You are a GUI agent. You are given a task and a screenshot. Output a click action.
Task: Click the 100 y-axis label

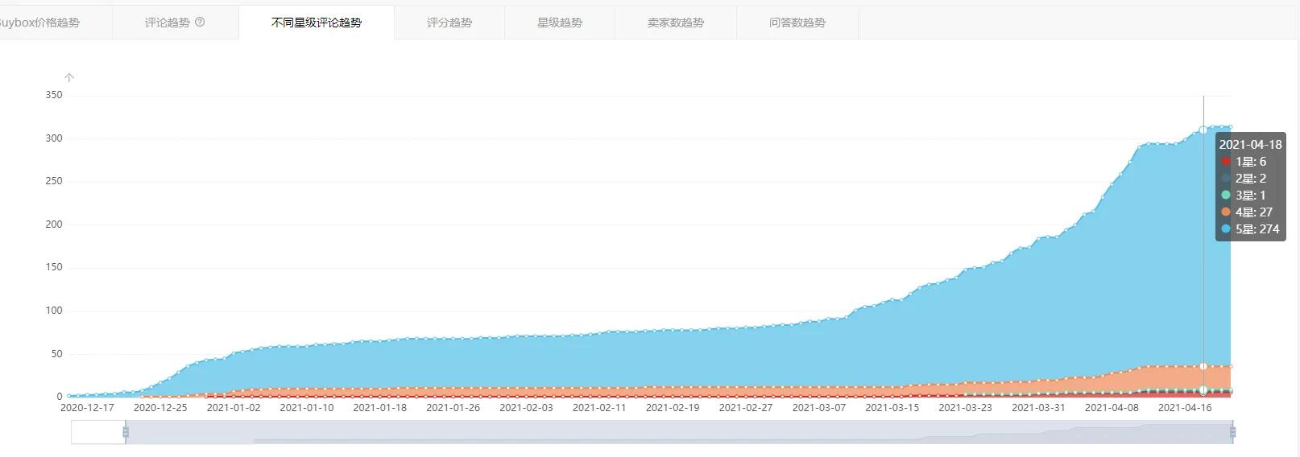pyautogui.click(x=54, y=311)
